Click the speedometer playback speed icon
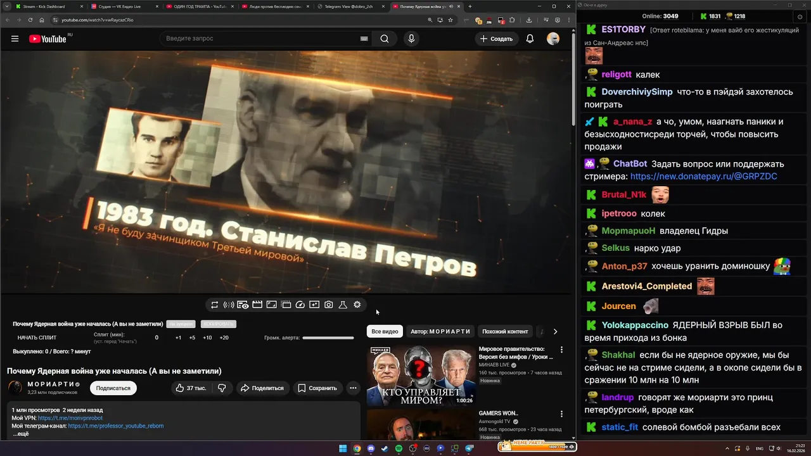811x456 pixels. click(x=300, y=305)
